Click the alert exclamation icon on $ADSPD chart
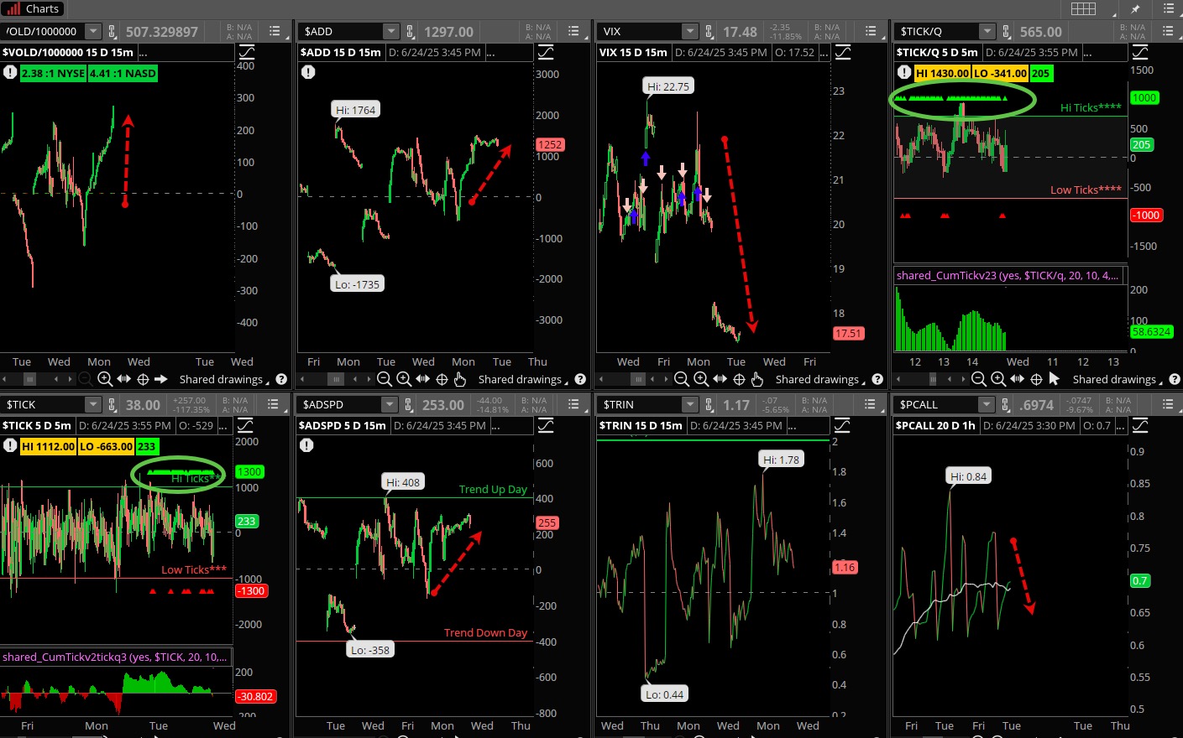 [306, 445]
